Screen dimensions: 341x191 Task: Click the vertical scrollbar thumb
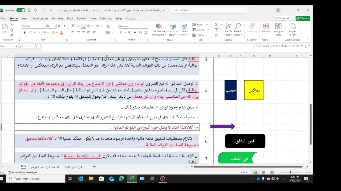coord(311,124)
